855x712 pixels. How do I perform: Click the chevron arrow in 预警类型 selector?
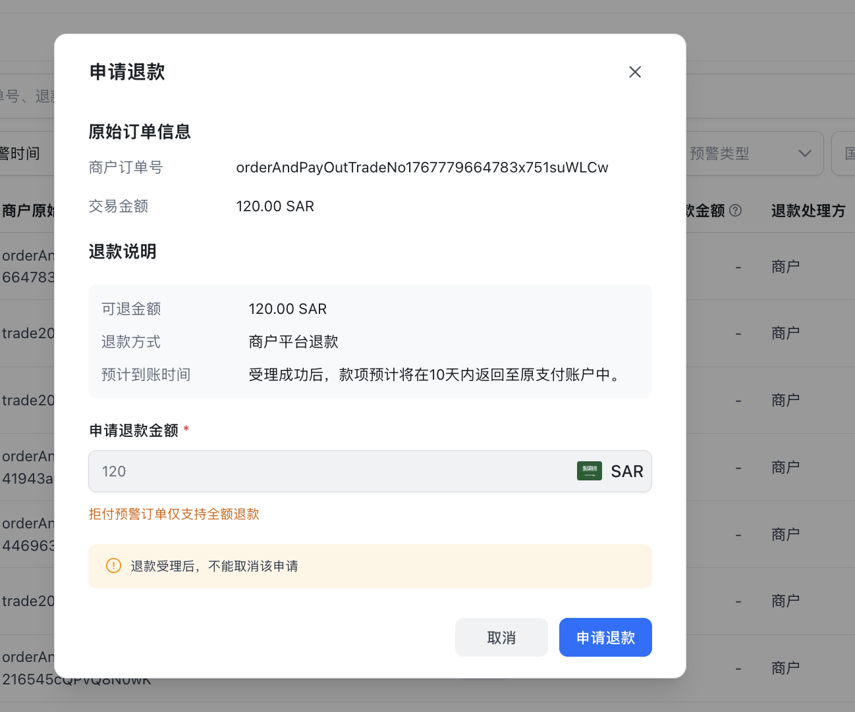(x=804, y=154)
